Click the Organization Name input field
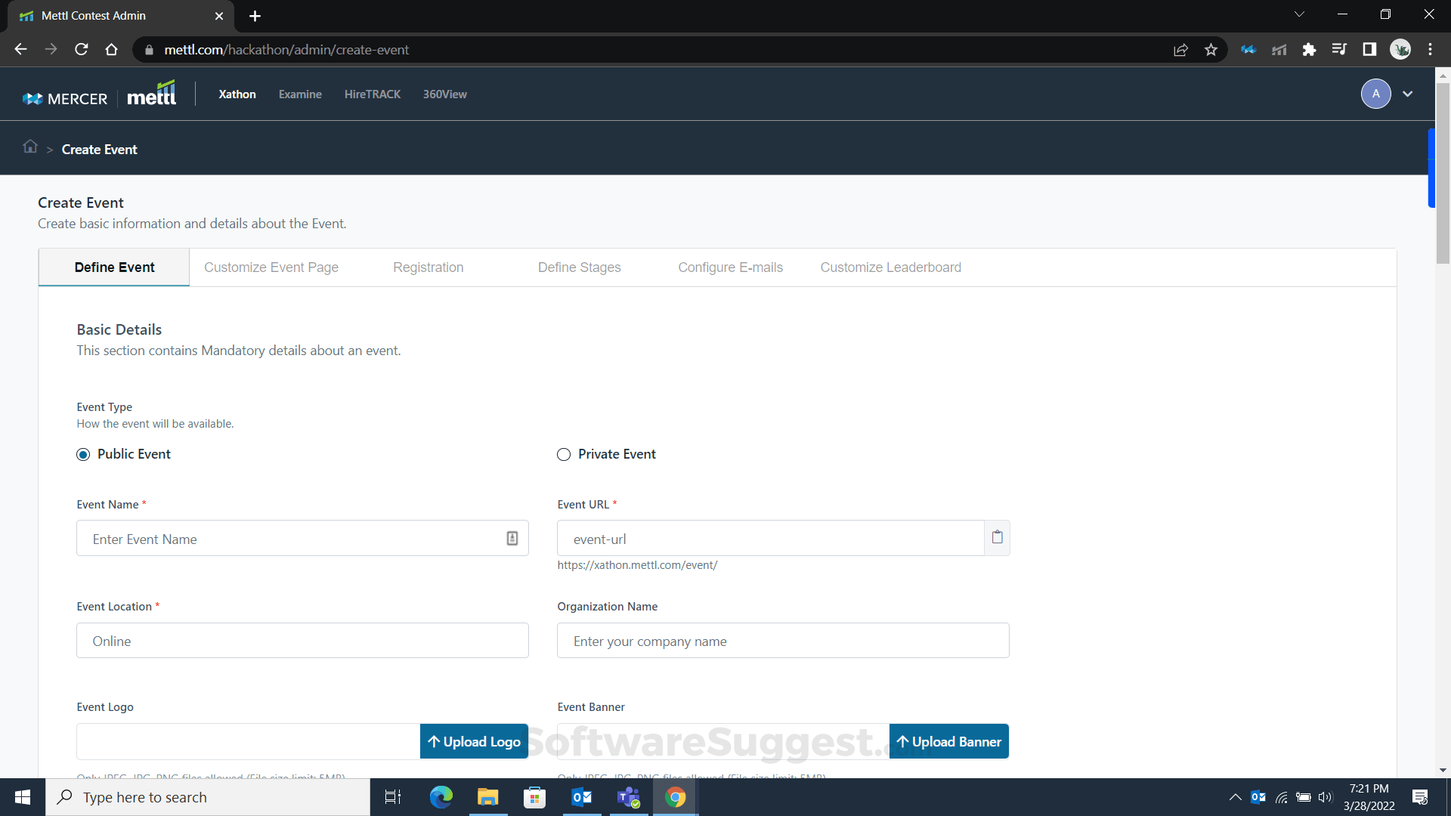 point(783,640)
